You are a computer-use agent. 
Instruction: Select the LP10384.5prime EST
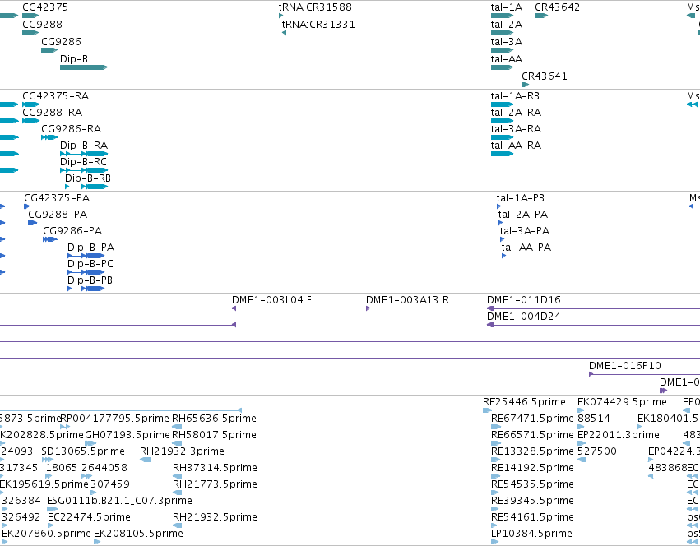click(495, 542)
